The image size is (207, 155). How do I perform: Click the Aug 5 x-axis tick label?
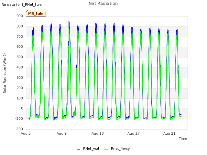26,133
